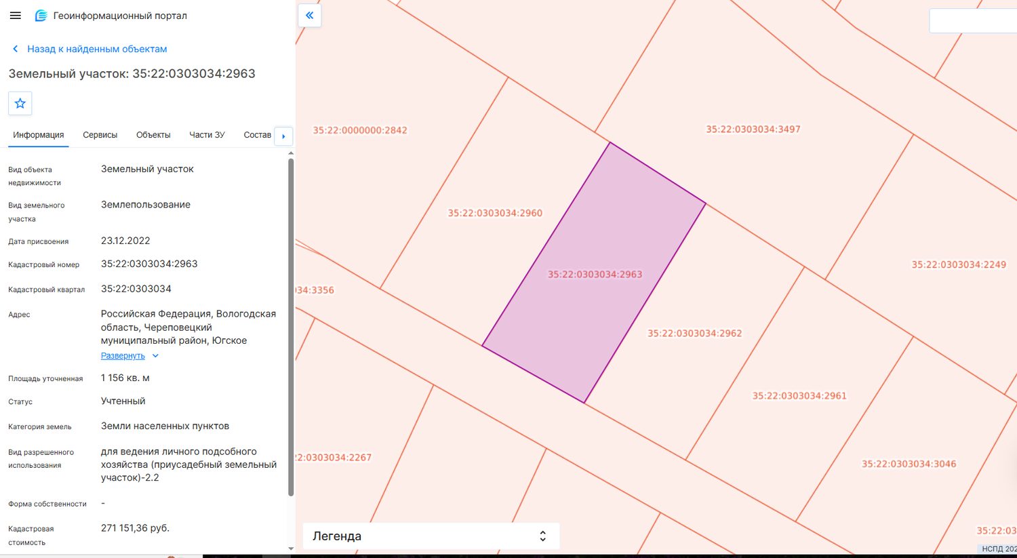The height and width of the screenshot is (558, 1017).
Task: Click the area value 1 156 кв. м
Action: (x=125, y=378)
